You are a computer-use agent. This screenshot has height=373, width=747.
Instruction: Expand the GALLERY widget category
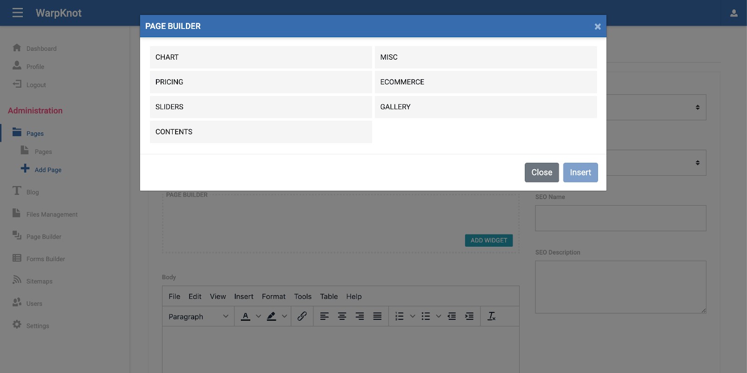(x=486, y=107)
